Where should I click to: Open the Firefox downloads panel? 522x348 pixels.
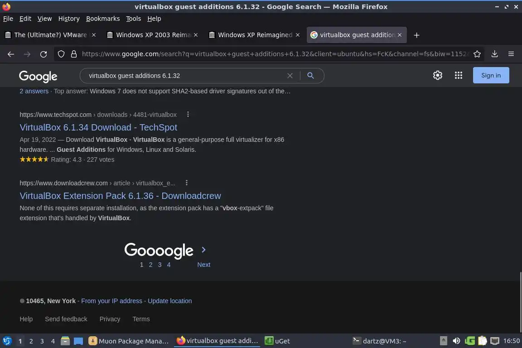[x=495, y=54]
